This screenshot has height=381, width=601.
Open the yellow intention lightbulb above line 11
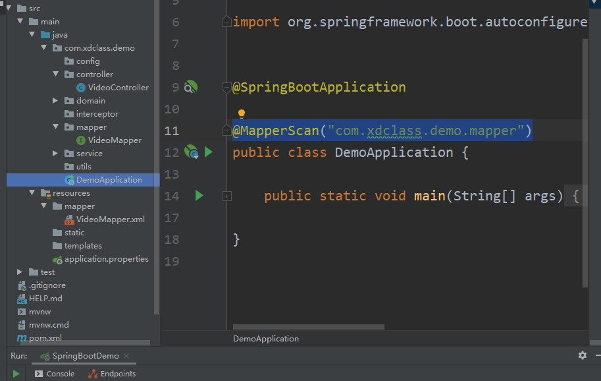click(241, 113)
